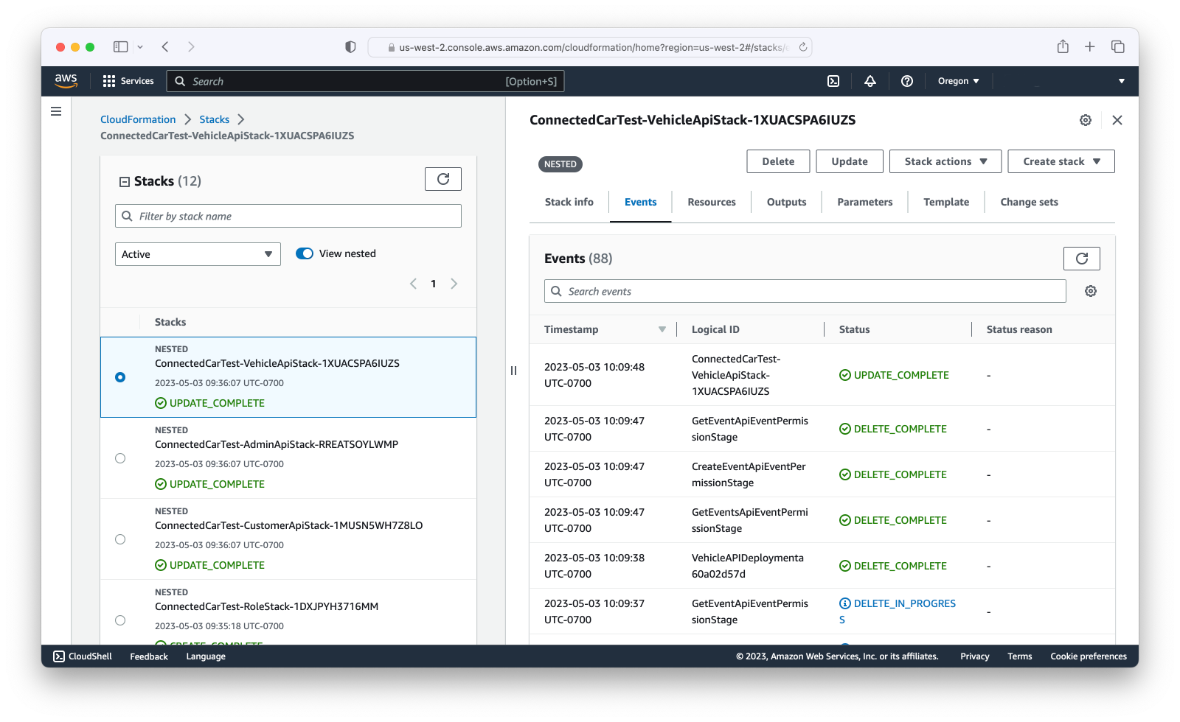Image resolution: width=1180 pixels, height=722 pixels.
Task: Open Language settings in footer
Action: pyautogui.click(x=206, y=656)
